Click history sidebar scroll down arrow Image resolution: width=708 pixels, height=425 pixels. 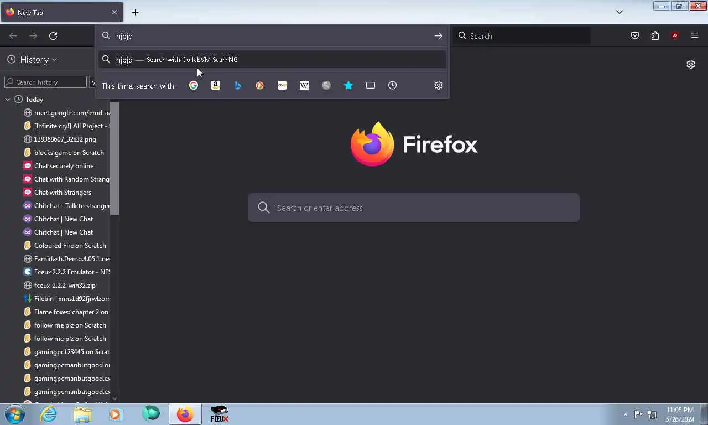[114, 398]
